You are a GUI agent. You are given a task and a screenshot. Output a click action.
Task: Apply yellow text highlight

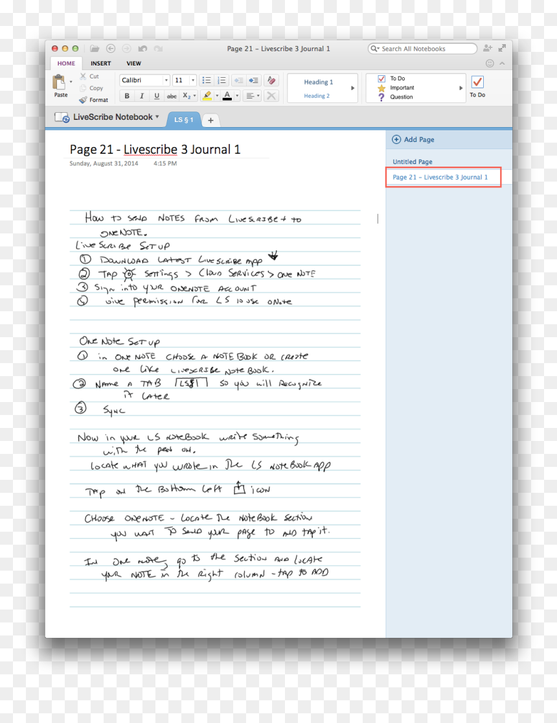click(207, 96)
